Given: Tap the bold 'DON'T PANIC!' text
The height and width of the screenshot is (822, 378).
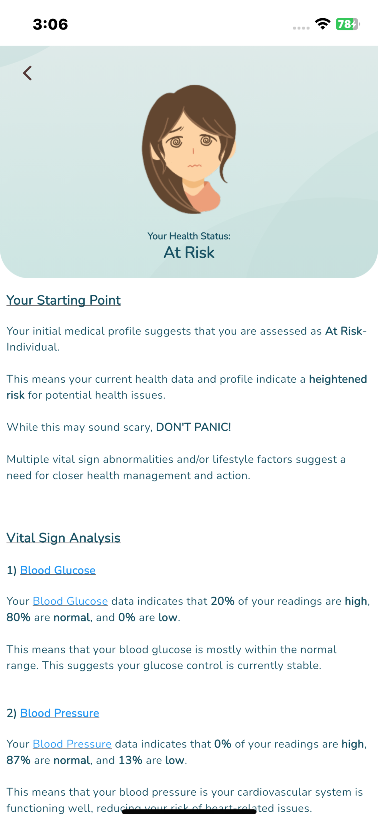Looking at the screenshot, I should point(193,427).
